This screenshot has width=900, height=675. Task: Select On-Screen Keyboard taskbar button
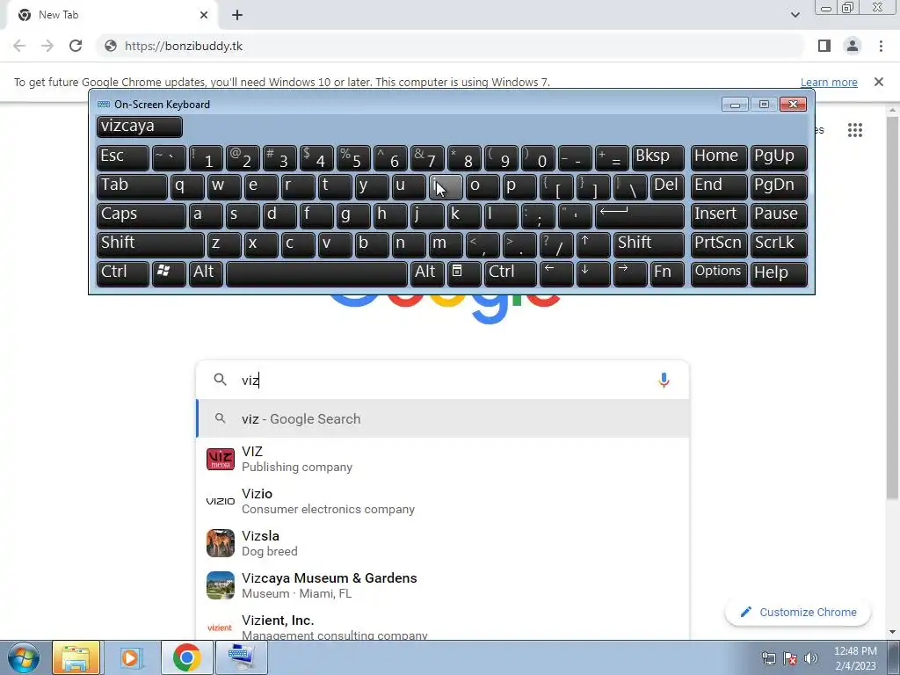(x=241, y=657)
